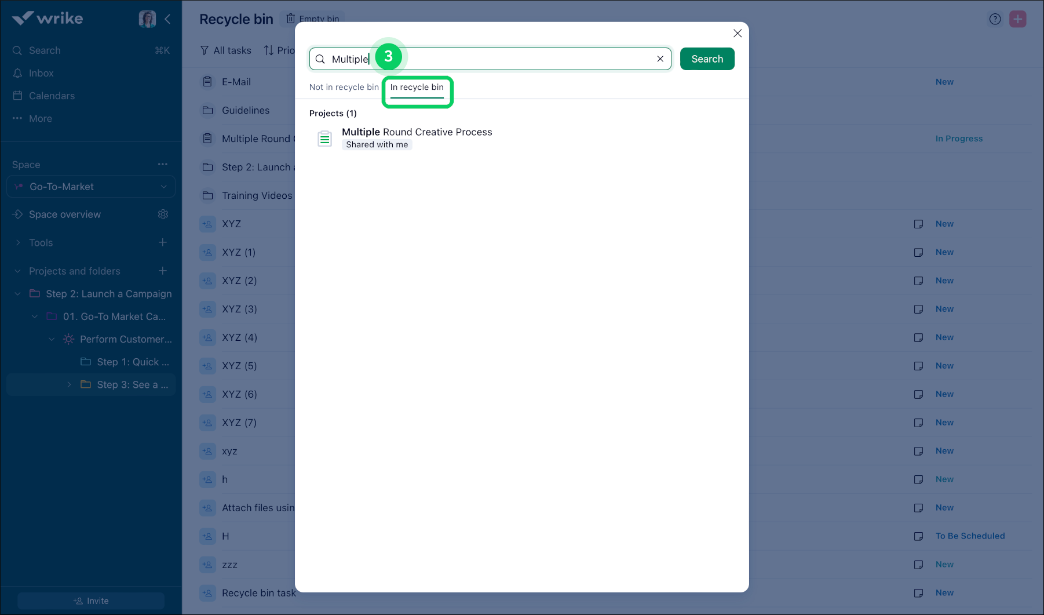Collapse the sidebar with the chevron arrow
1044x615 pixels.
tap(168, 19)
